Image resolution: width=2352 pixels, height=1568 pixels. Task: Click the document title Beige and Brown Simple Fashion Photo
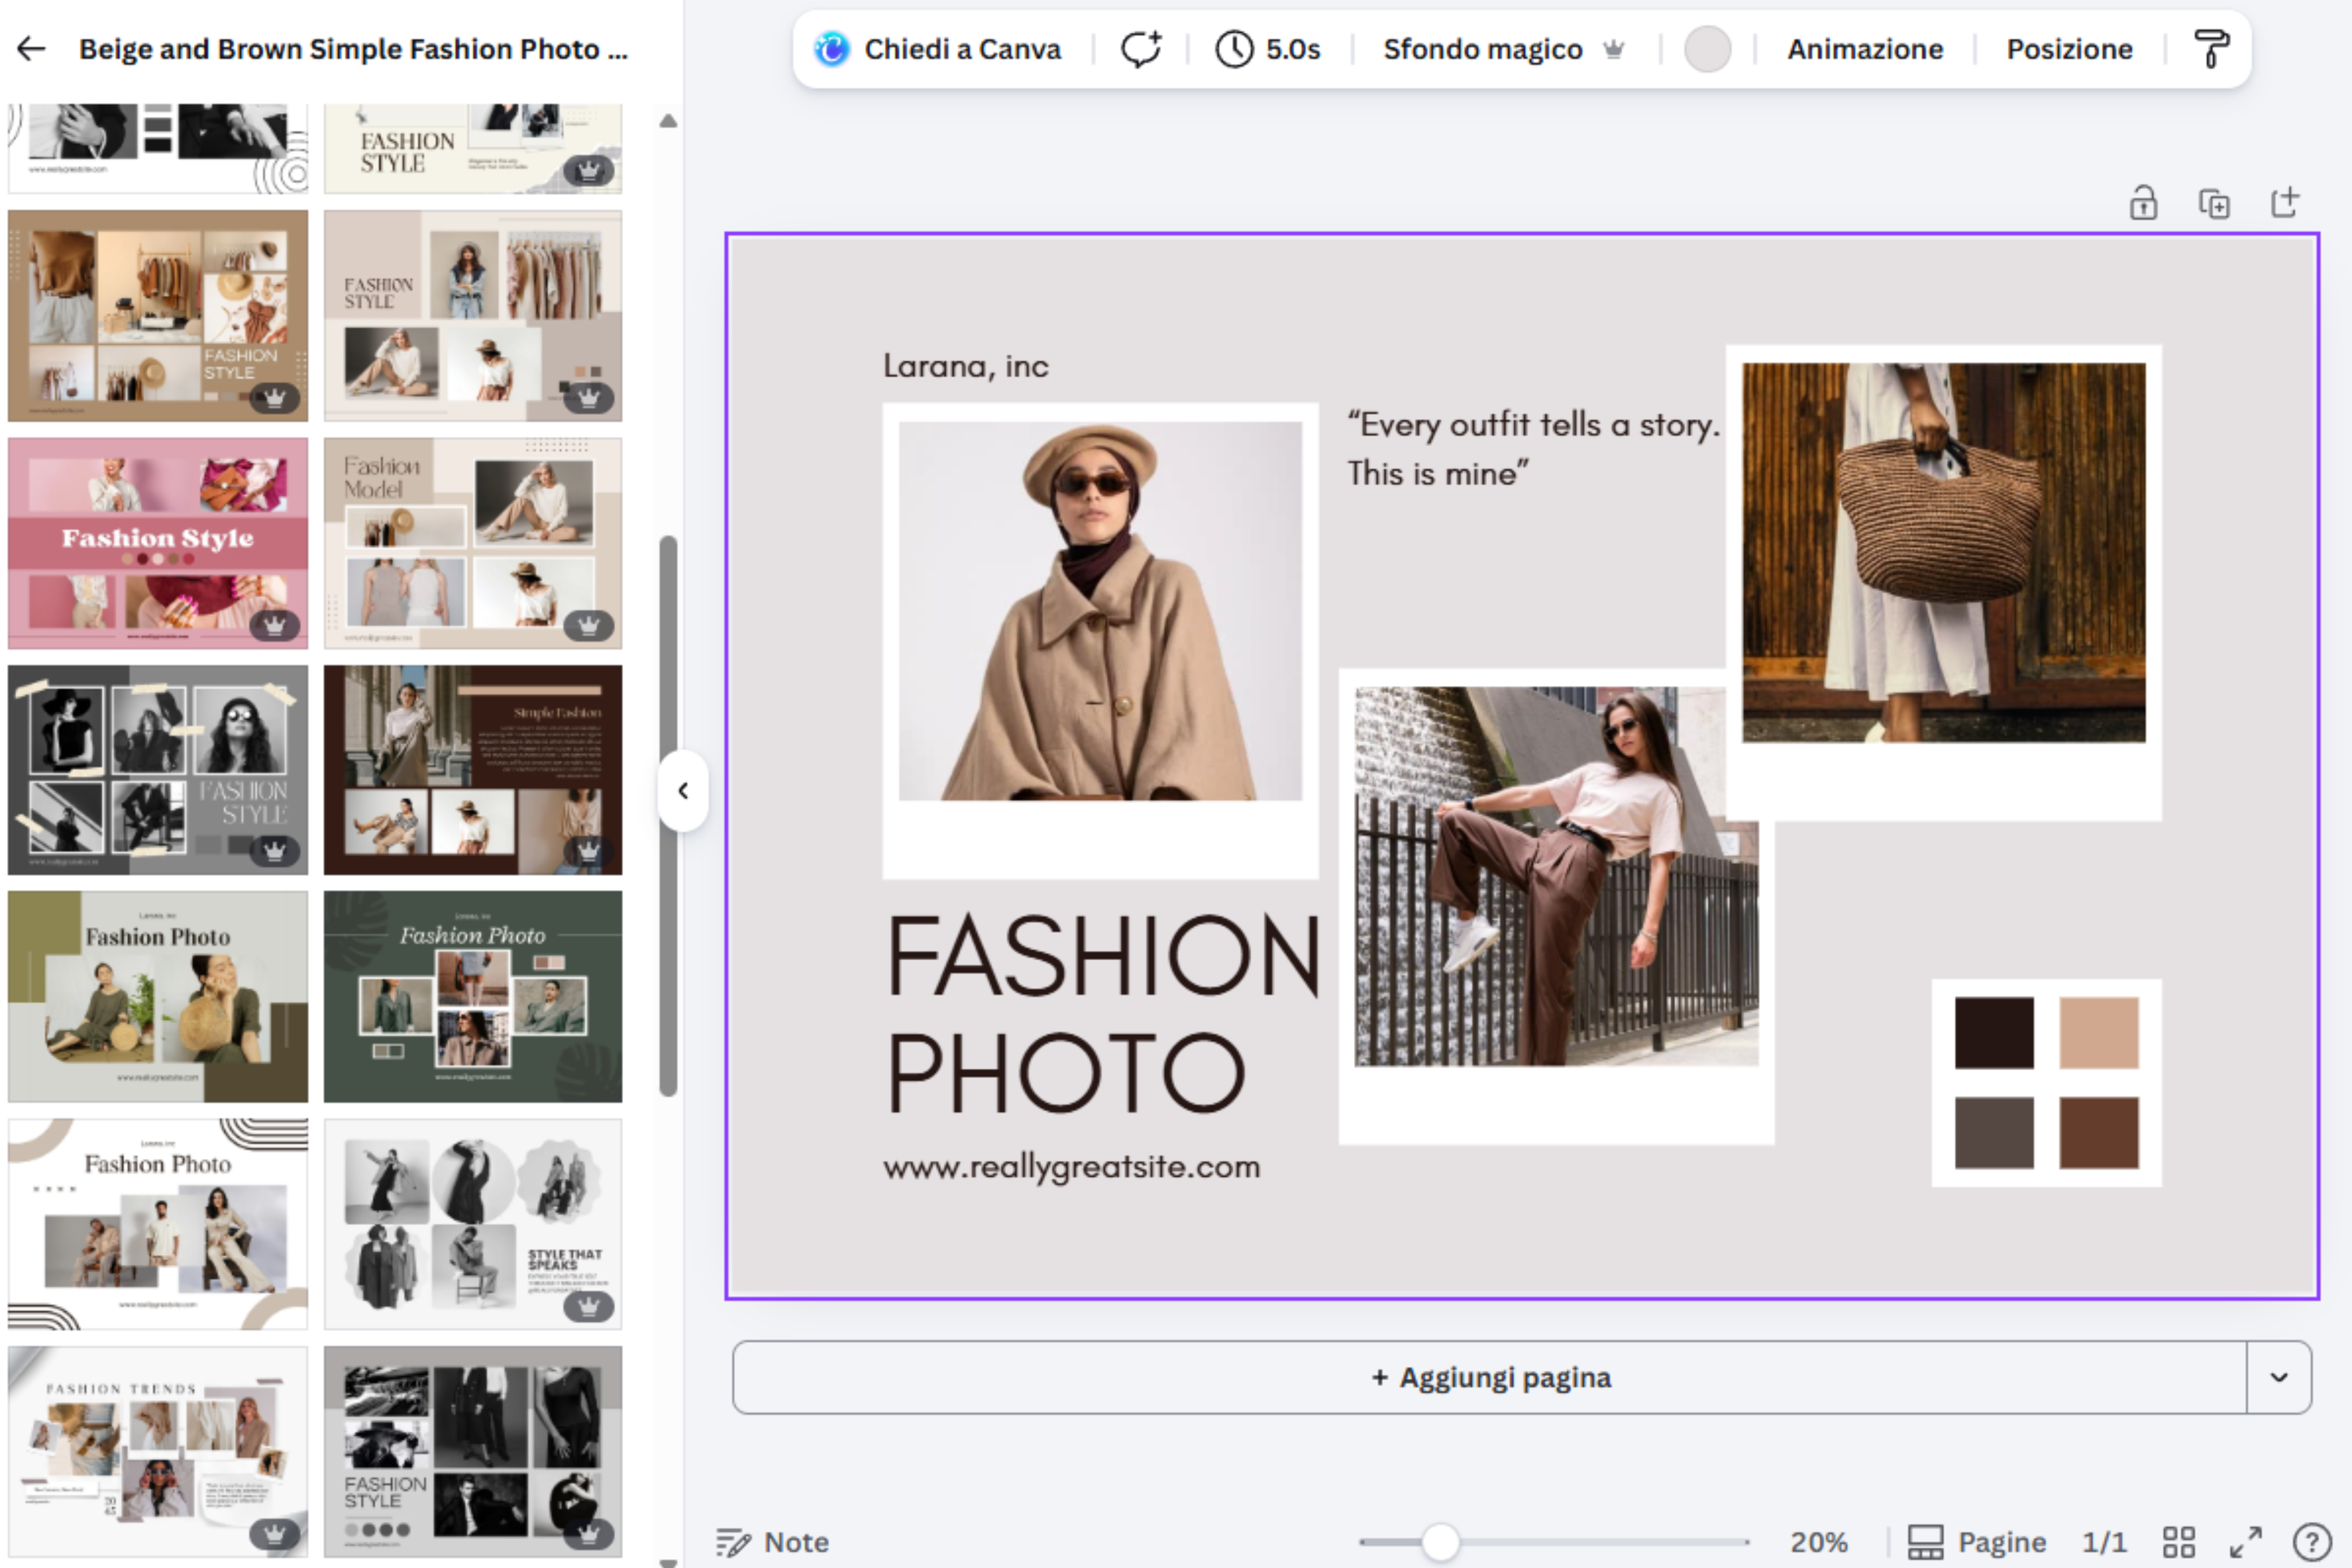[353, 49]
